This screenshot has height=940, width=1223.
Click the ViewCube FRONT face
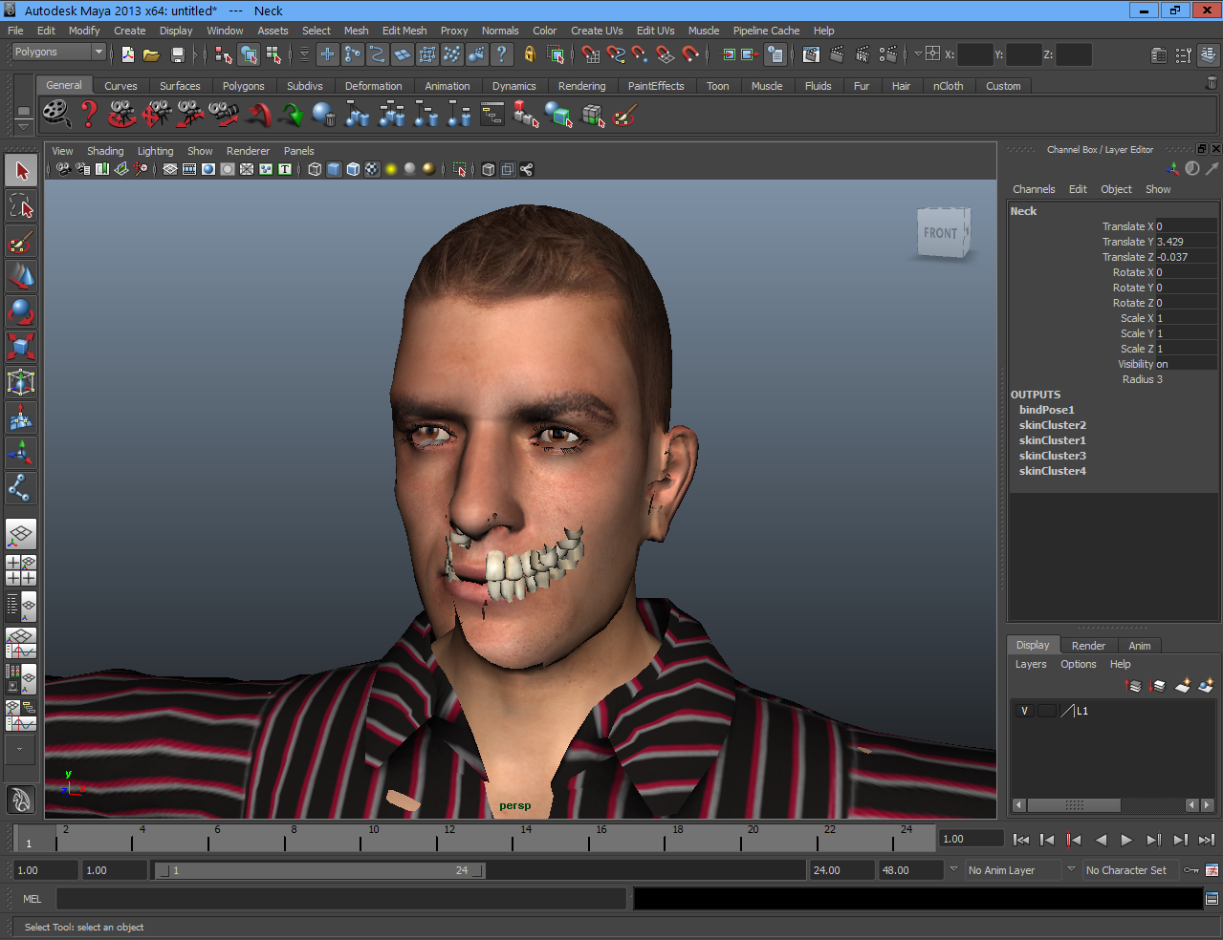(x=941, y=233)
